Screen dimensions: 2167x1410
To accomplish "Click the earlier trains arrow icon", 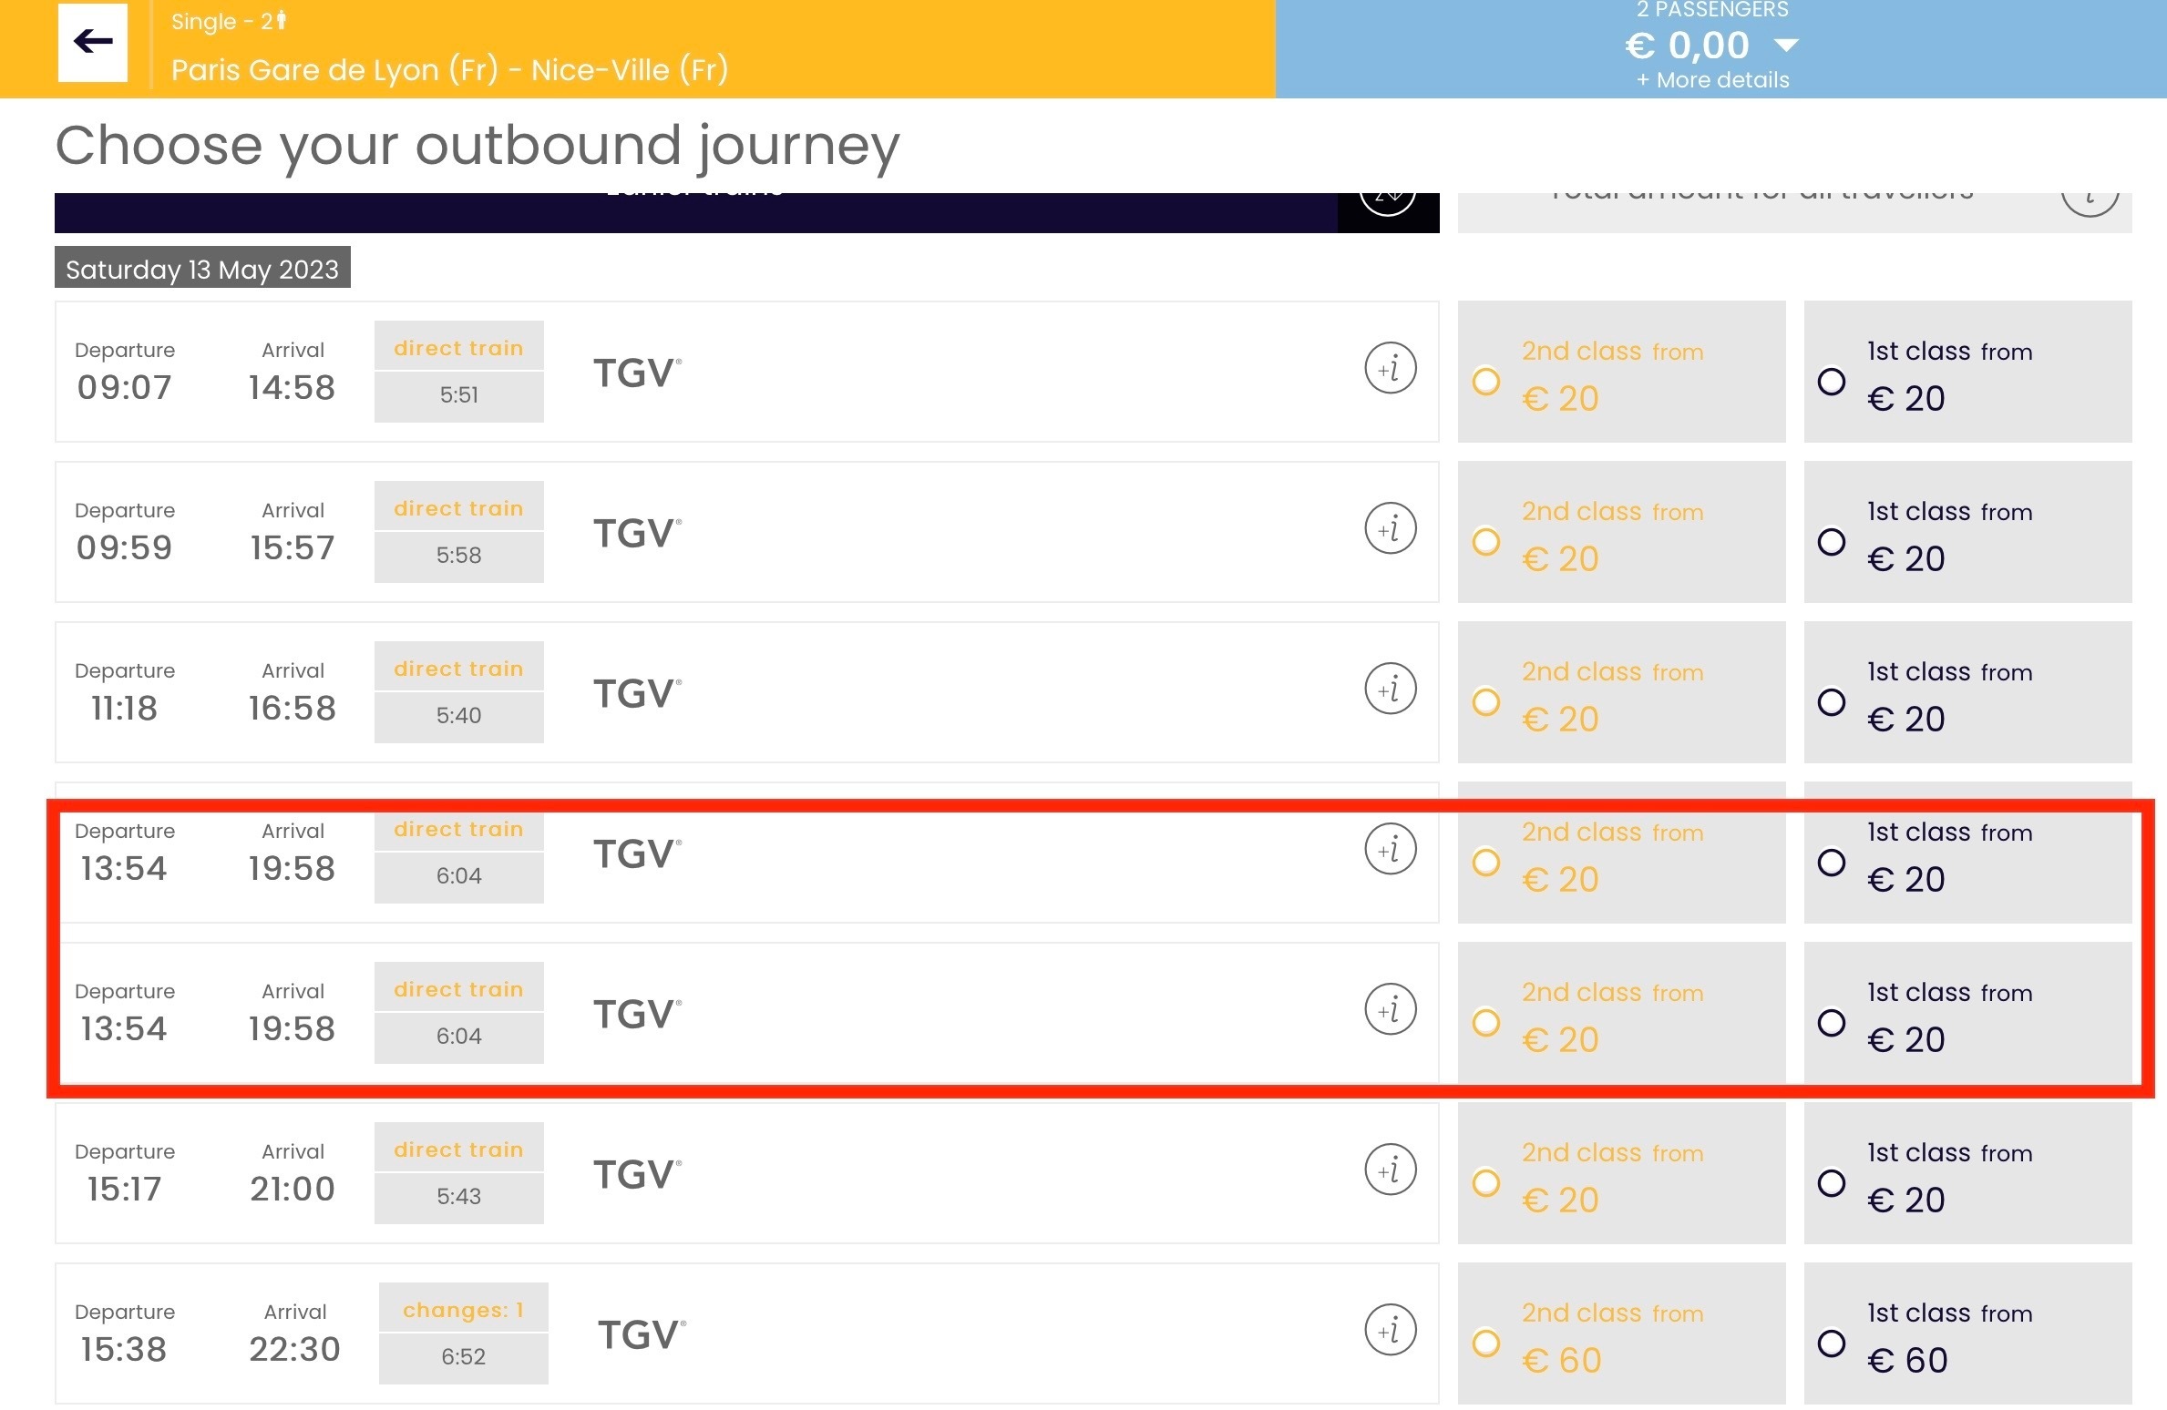I will [x=1388, y=202].
